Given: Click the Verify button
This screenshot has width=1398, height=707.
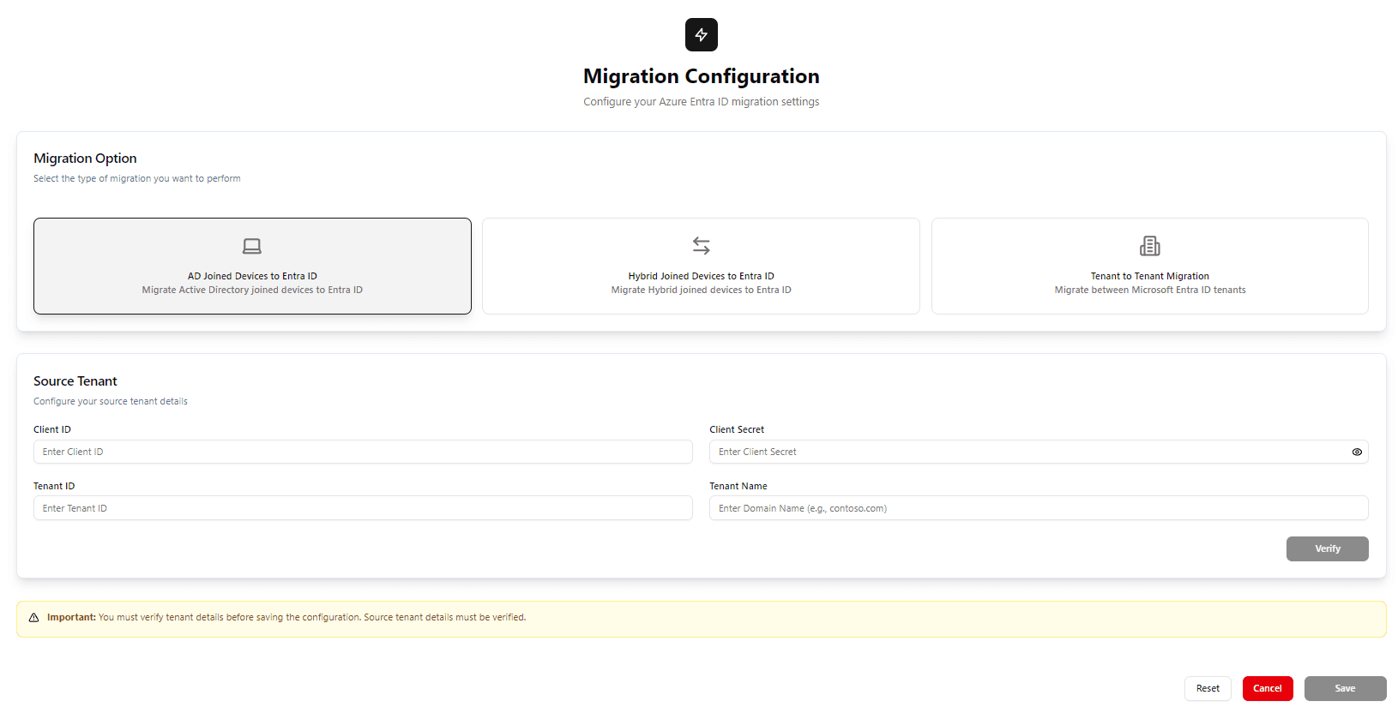Looking at the screenshot, I should click(1327, 548).
